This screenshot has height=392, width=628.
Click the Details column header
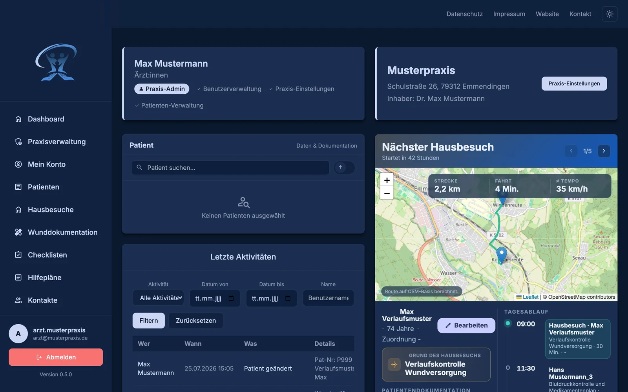325,344
